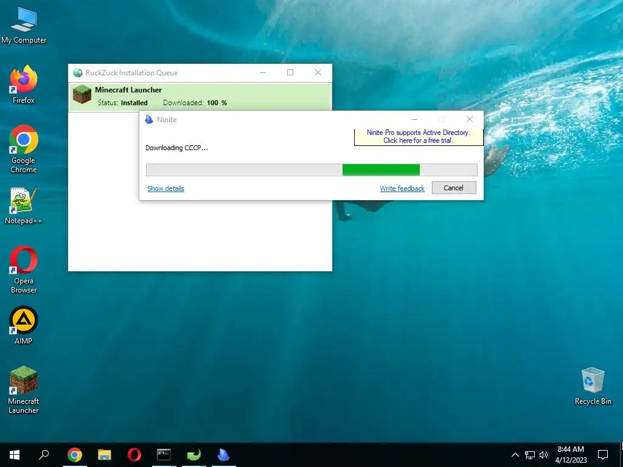Switch to RuckZuck green taskbar icon
This screenshot has height=467, width=623.
pyautogui.click(x=194, y=455)
